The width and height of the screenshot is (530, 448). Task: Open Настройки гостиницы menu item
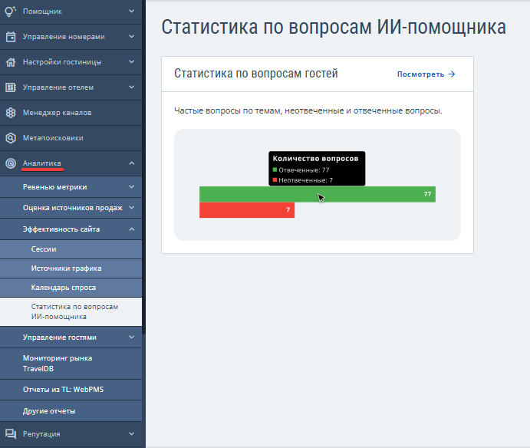tap(71, 62)
